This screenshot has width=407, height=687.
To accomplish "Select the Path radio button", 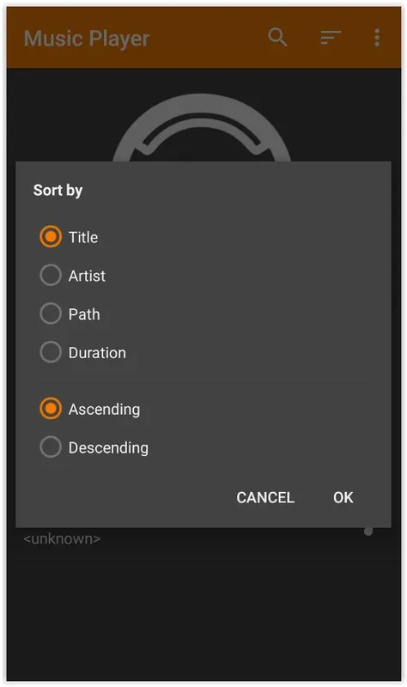I will pos(51,313).
